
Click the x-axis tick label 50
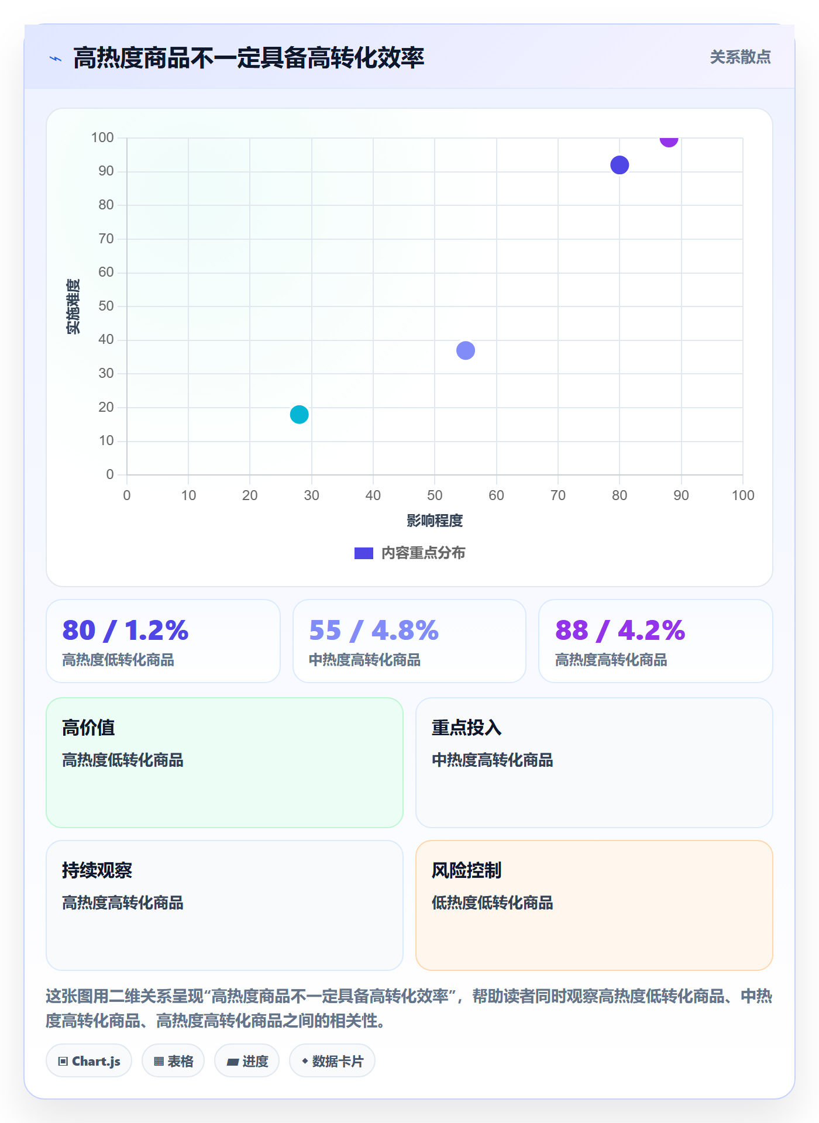pyautogui.click(x=435, y=495)
